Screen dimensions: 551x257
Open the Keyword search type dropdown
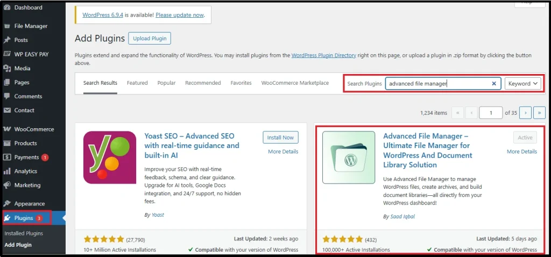[523, 84]
